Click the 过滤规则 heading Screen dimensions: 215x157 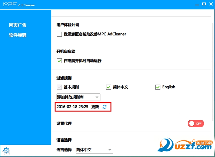(x=64, y=78)
